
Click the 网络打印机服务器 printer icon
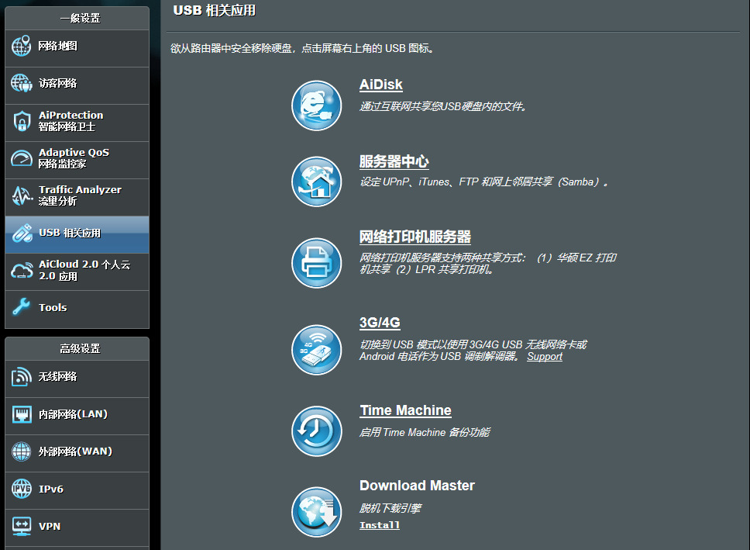pyautogui.click(x=317, y=263)
